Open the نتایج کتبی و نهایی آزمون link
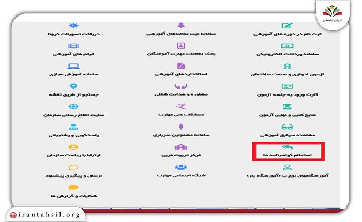This screenshot has height=222, width=362. (287, 115)
